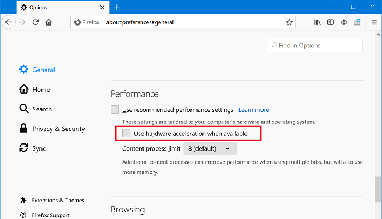Open the Library icon in toolbar
Viewport: 382px width, 219px height.
[x=317, y=22]
